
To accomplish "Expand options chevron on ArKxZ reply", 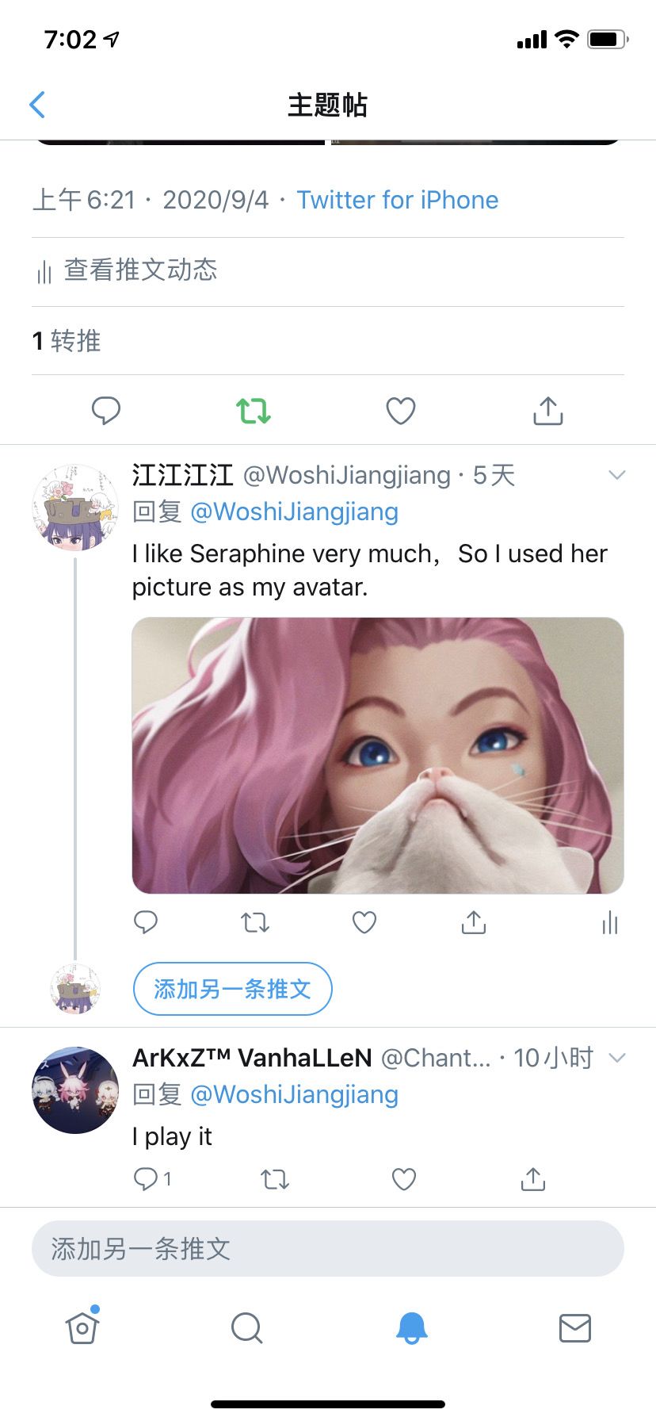I will tap(616, 1057).
